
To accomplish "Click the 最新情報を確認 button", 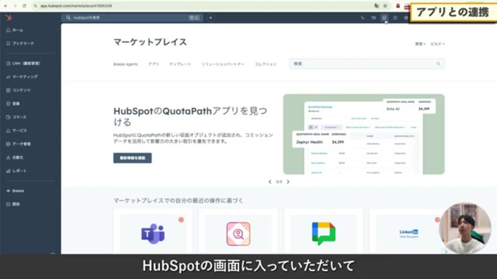I will click(x=132, y=158).
